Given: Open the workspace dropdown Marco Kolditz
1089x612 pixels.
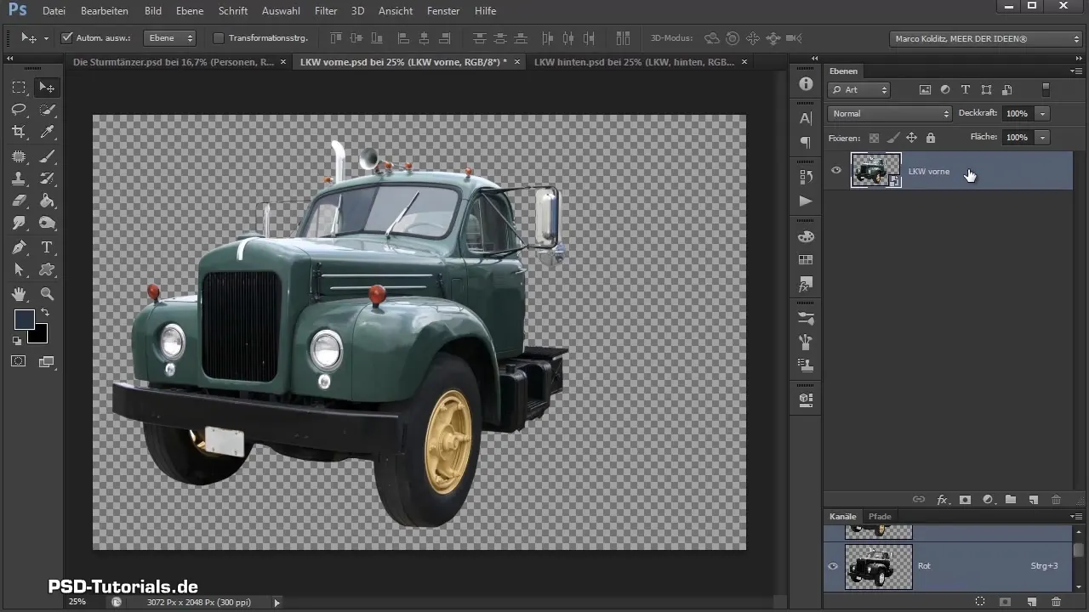Looking at the screenshot, I should click(985, 38).
